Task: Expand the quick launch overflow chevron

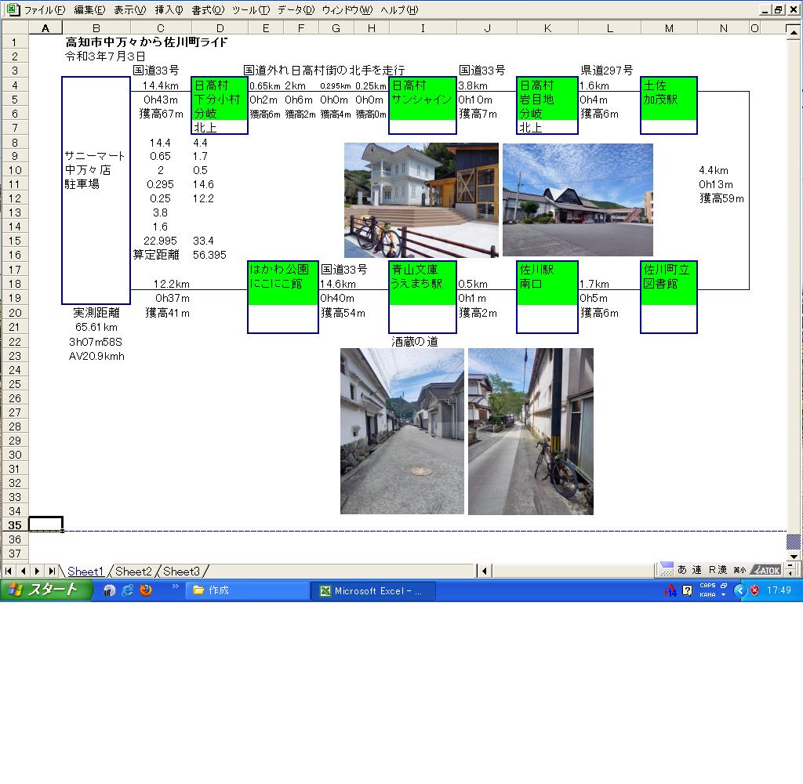Action: point(175,586)
